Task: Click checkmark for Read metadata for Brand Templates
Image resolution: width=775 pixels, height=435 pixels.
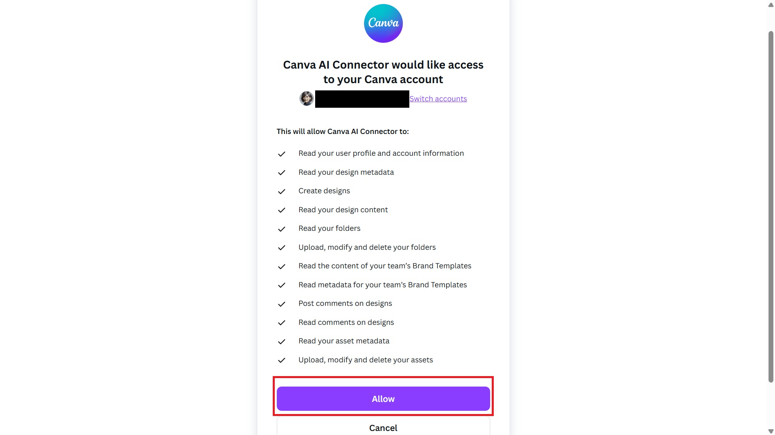Action: (x=282, y=285)
